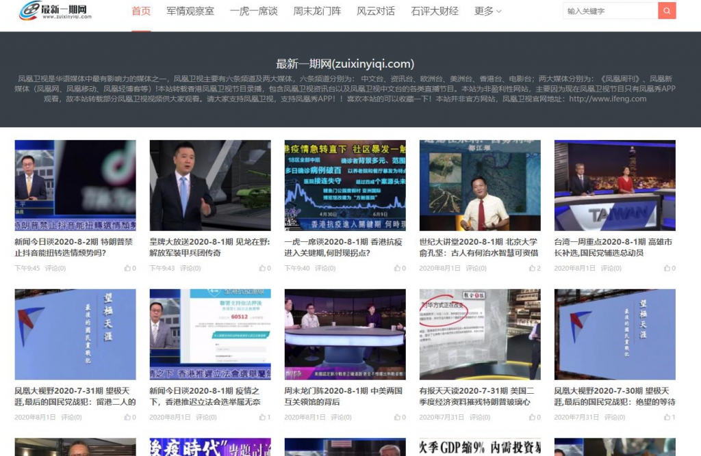Open the 凤凰大视野2020-7-30期 望极天涯 title link
Image resolution: width=701 pixels, height=456 pixels.
pyautogui.click(x=615, y=396)
